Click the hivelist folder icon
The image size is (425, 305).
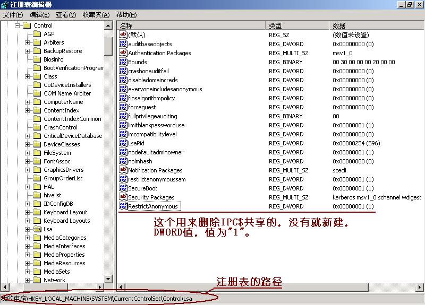click(x=37, y=195)
